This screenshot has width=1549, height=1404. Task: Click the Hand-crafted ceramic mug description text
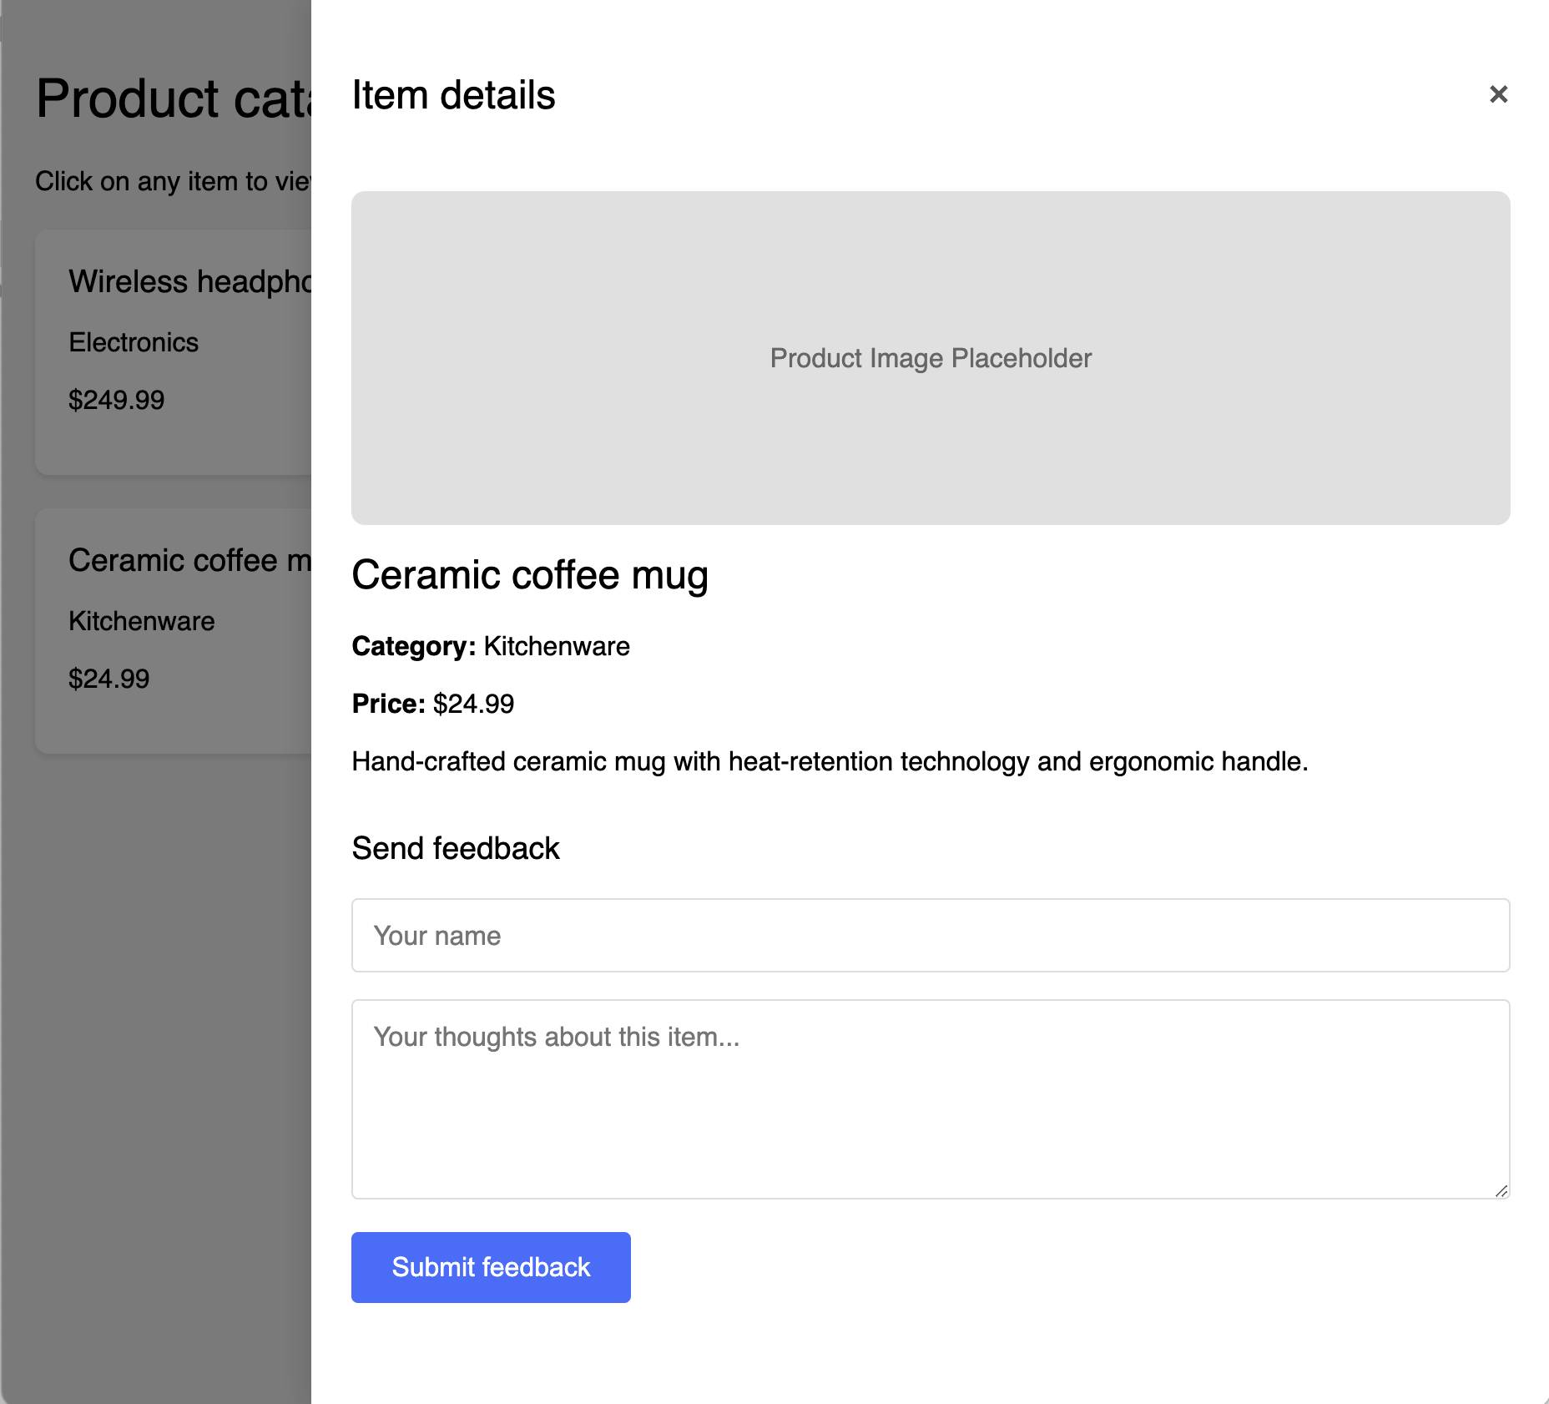click(x=829, y=761)
